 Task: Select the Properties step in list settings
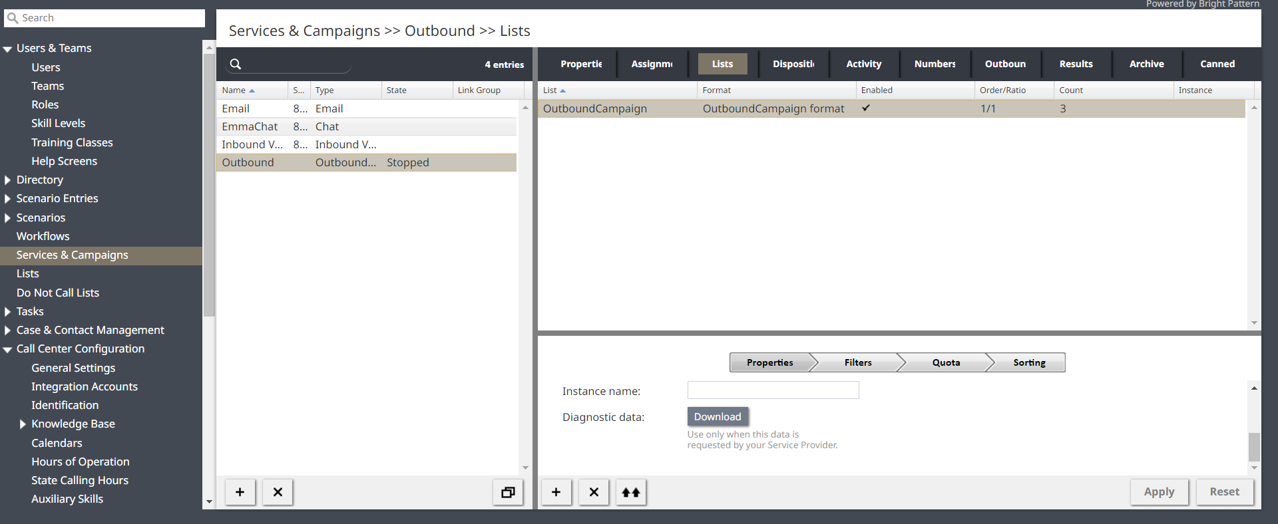769,362
